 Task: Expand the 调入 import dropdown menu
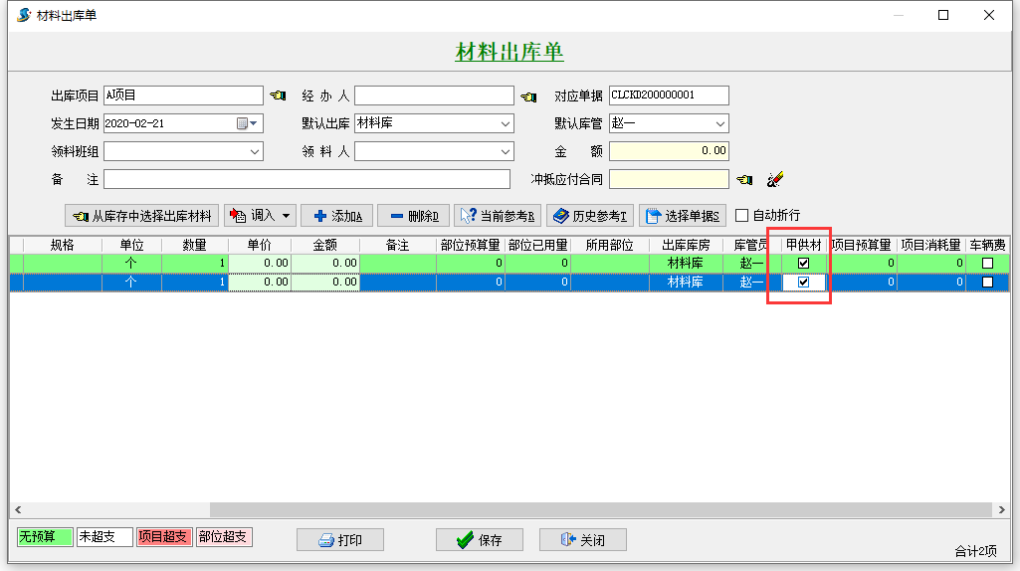pos(287,216)
